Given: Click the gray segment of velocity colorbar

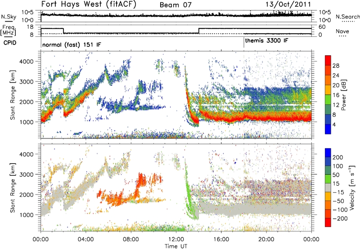Looking at the screenshot, I should (328, 187).
